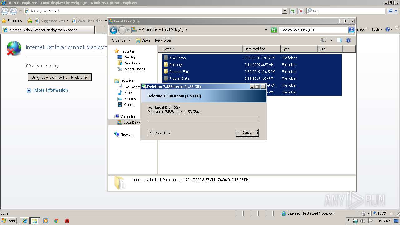Click the Internet Explorer taskbar icon
The height and width of the screenshot is (225, 400).
point(25,221)
